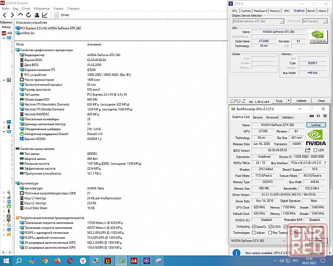Open GPU-Z hamburger menu icon
The width and height of the screenshot is (333, 266).
pyautogui.click(x=325, y=116)
